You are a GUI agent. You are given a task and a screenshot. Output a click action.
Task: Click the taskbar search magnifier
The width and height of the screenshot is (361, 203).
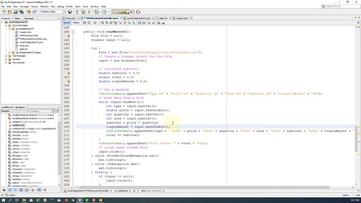click(10, 200)
